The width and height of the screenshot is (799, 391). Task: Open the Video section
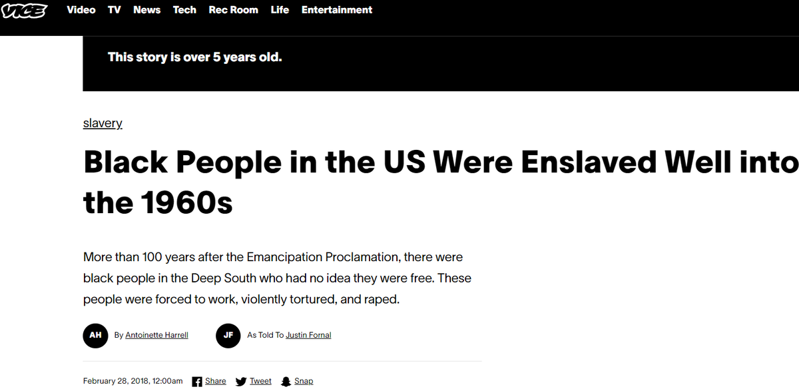point(81,10)
